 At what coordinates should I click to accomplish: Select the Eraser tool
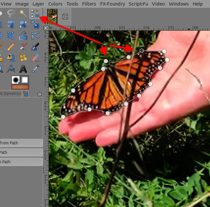35,58
